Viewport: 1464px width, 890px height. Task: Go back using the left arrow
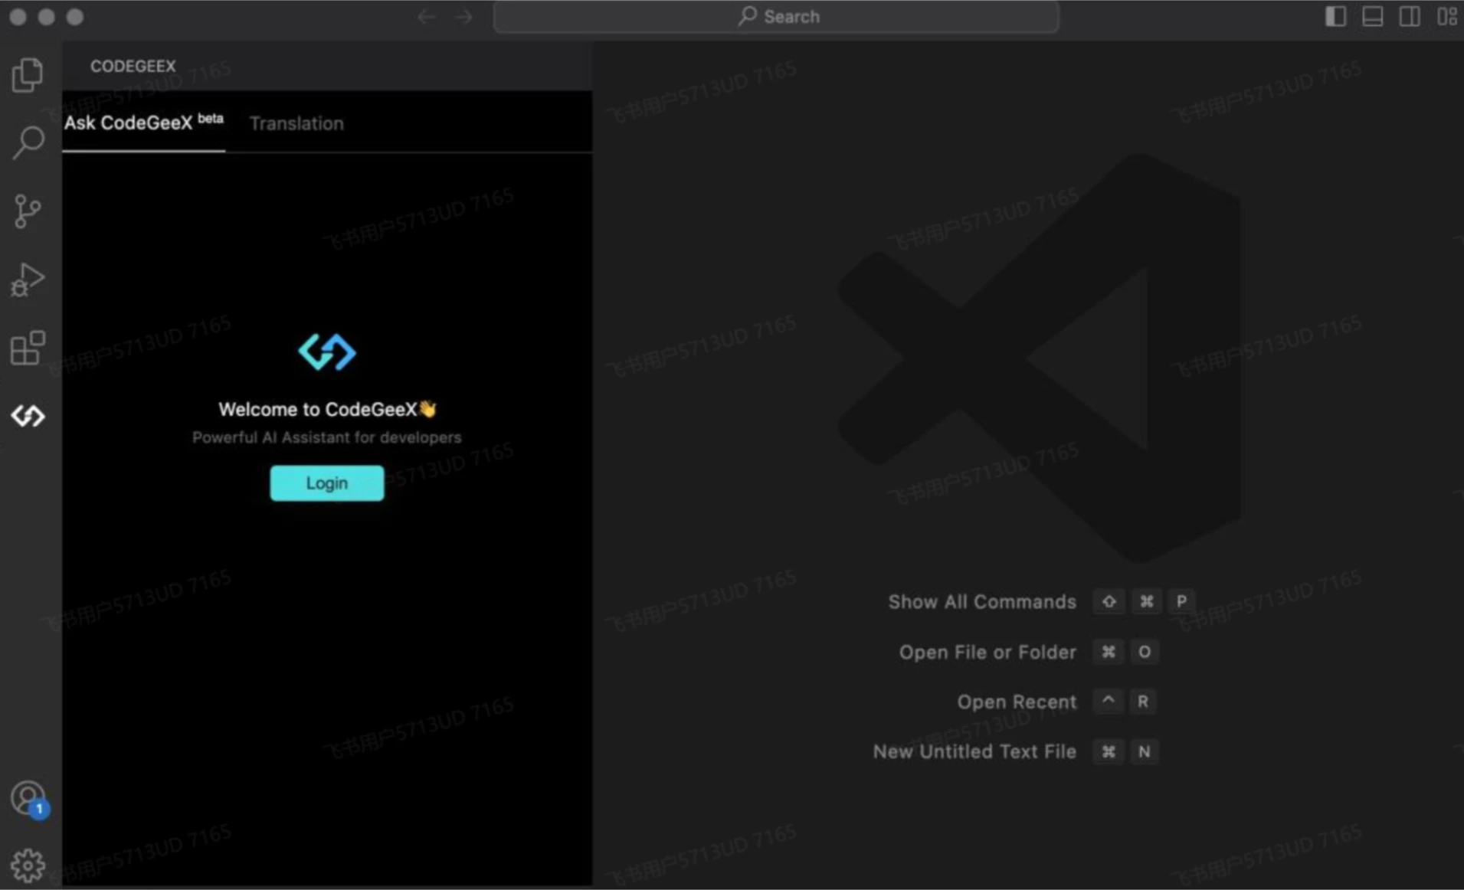point(427,17)
